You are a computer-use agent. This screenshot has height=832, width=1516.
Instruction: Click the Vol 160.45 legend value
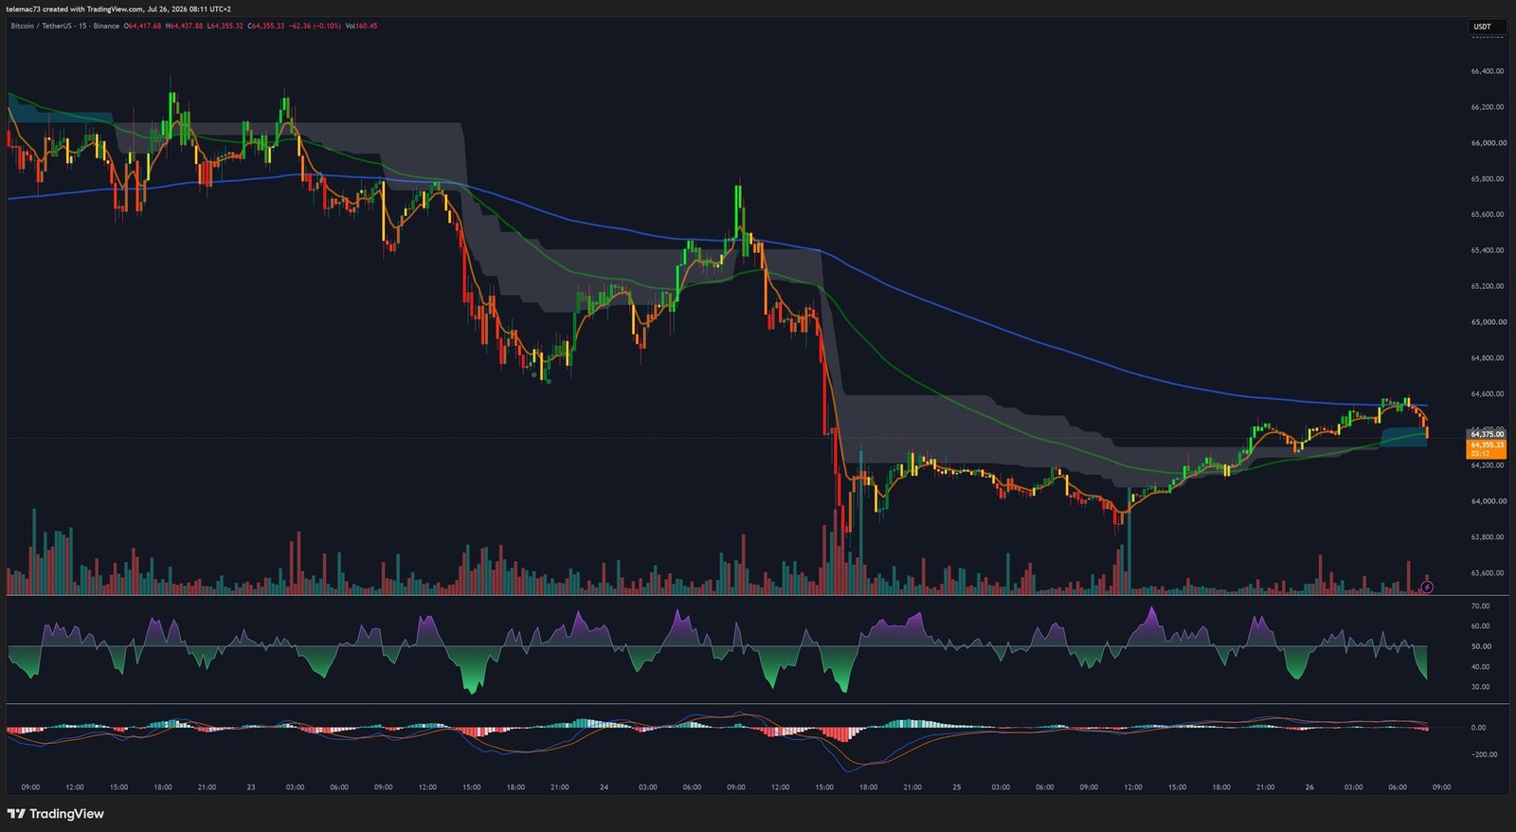coord(361,26)
